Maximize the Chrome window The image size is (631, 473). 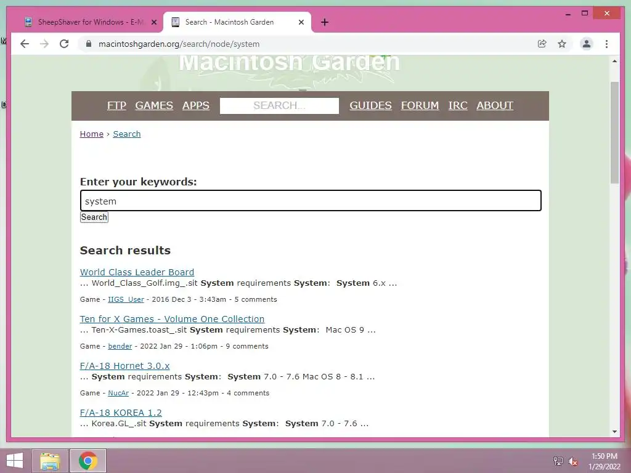[585, 14]
